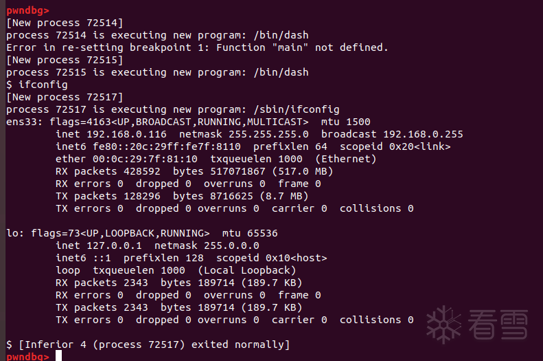
Task: Click the 看雪 watermark text
Action: tap(498, 325)
